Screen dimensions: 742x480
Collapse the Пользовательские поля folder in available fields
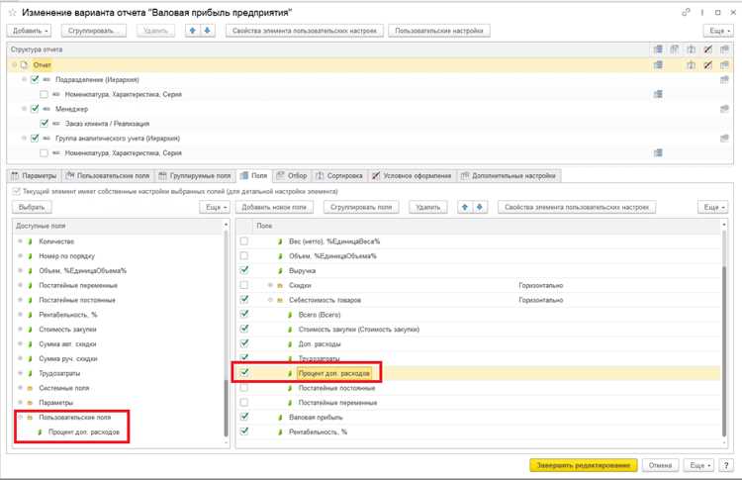tap(20, 417)
